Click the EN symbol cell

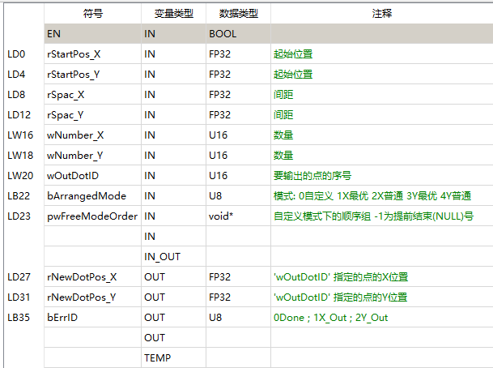tap(93, 33)
